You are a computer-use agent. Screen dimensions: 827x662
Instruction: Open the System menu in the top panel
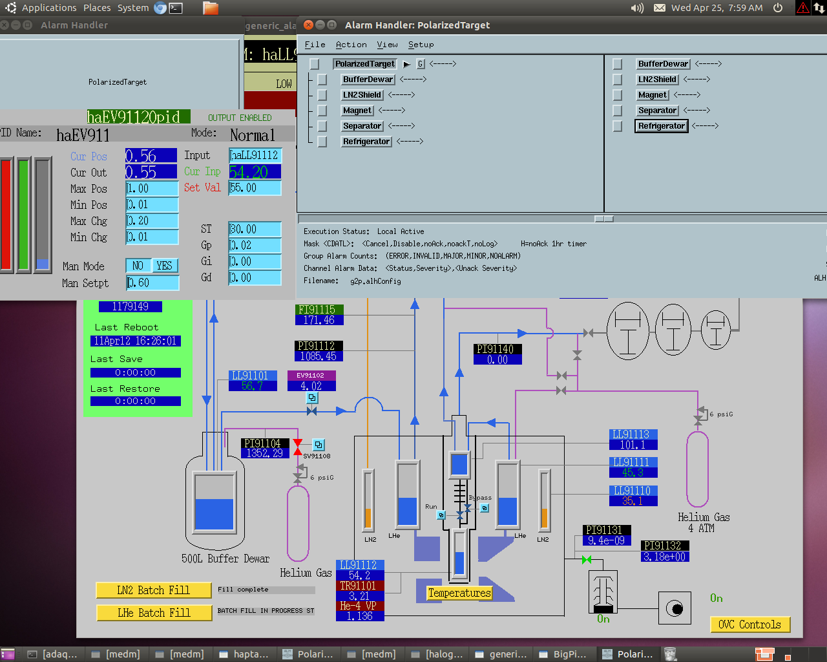coord(133,8)
